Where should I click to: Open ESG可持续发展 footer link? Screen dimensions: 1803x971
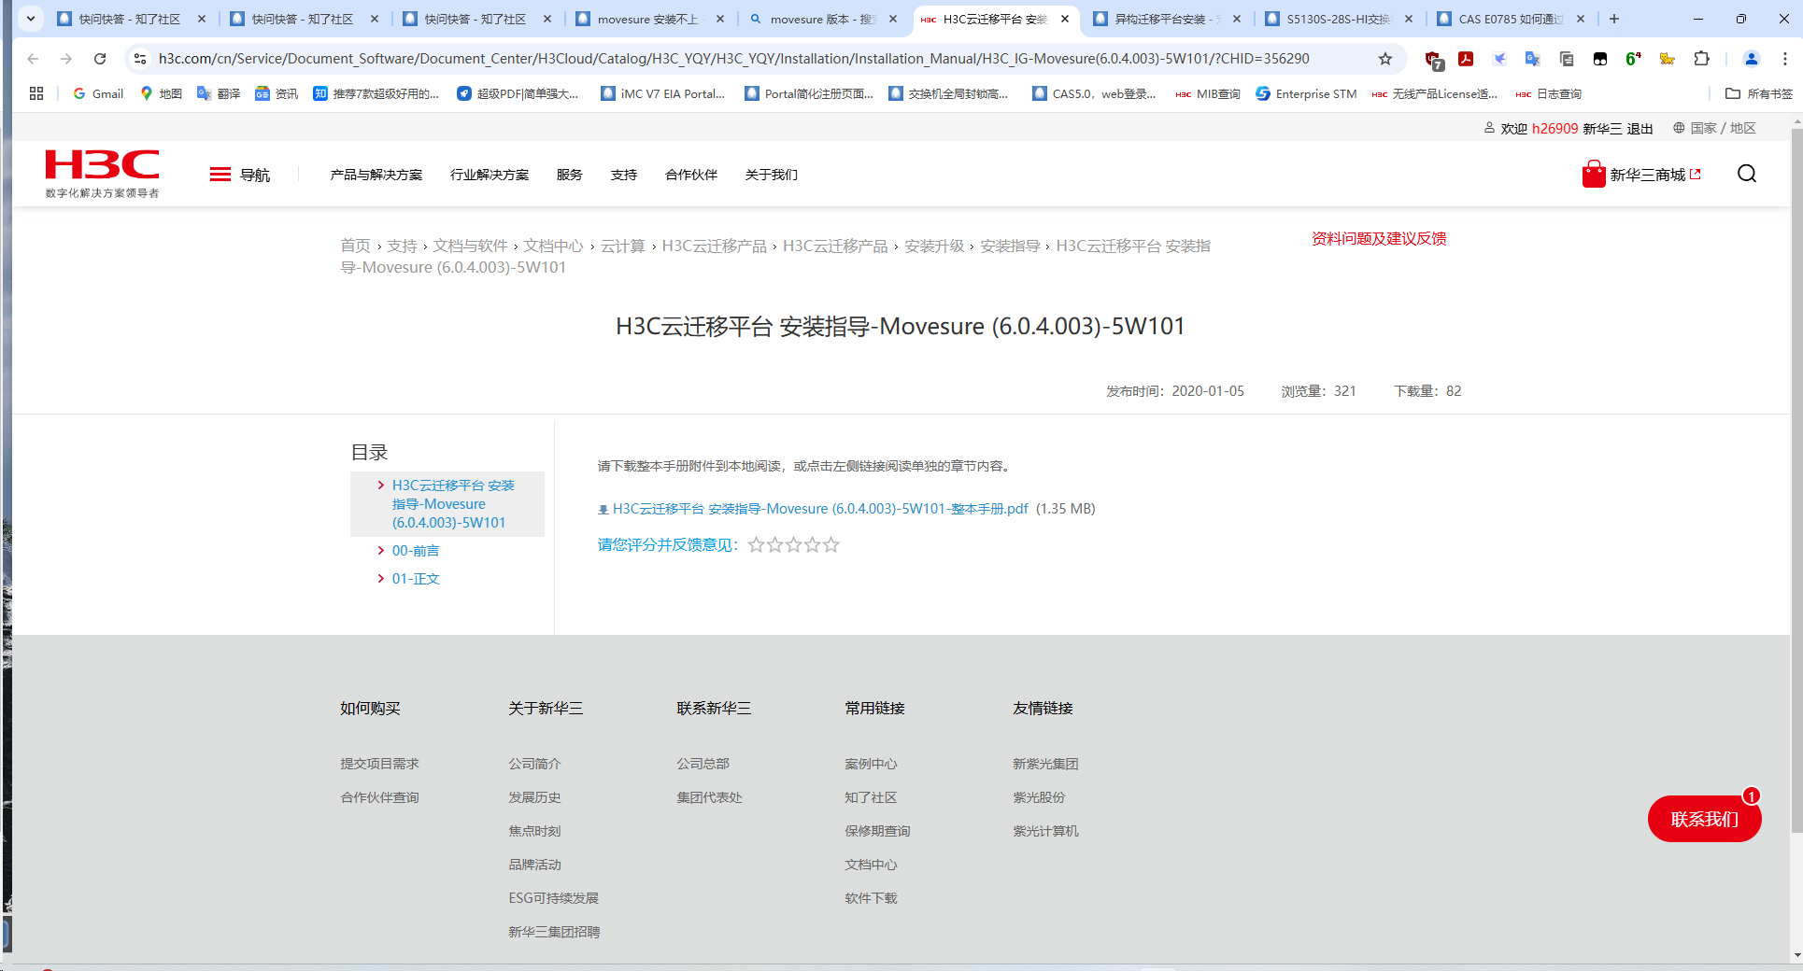point(553,898)
